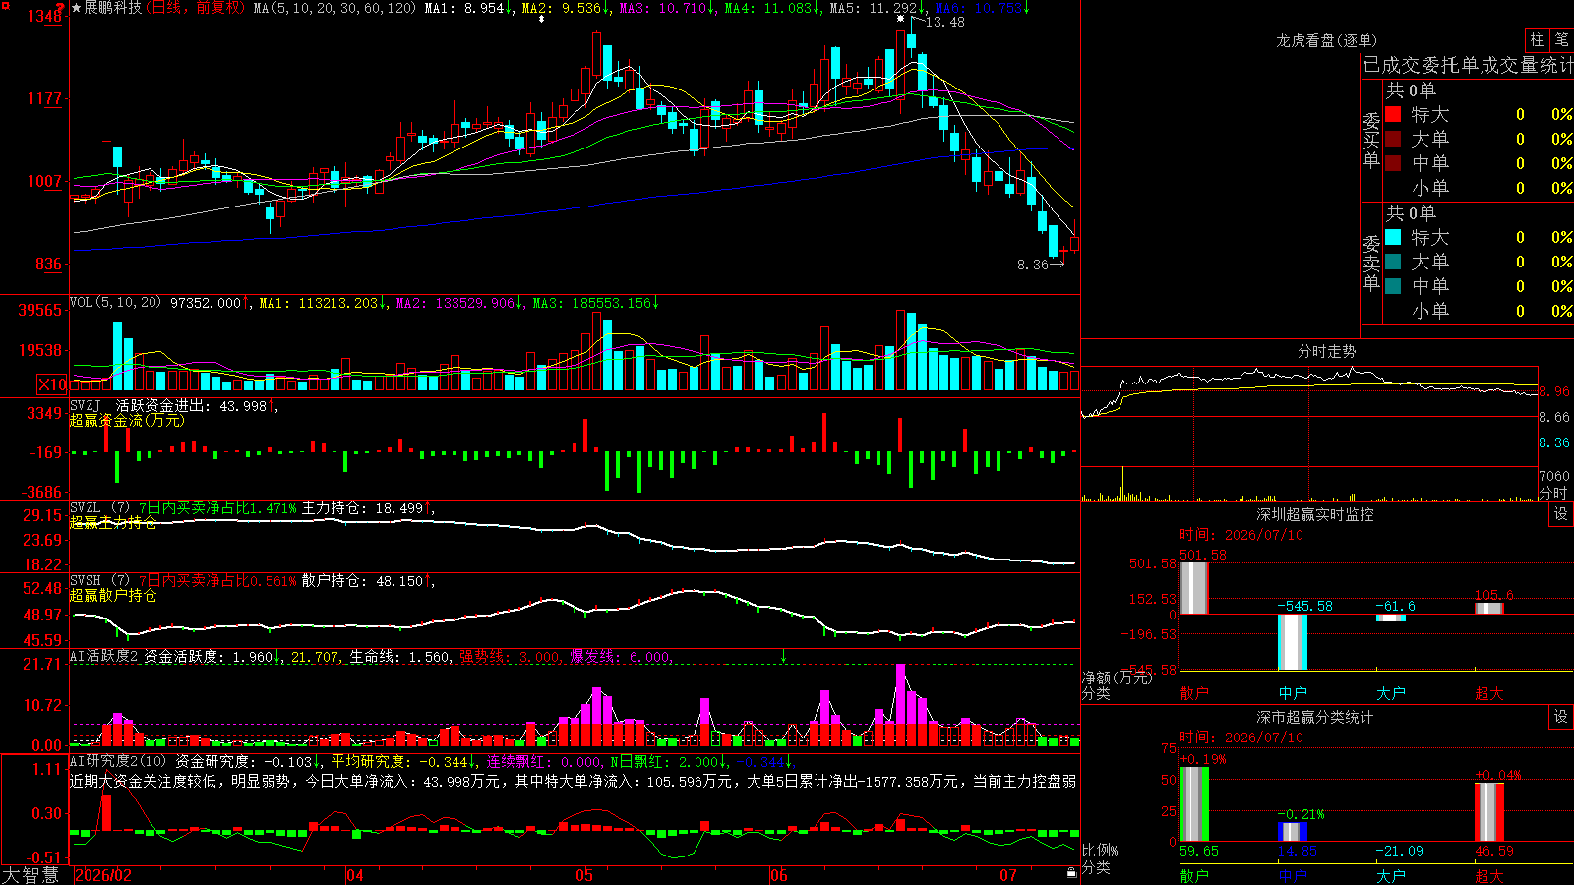Click the SVZL (7) indicator label
This screenshot has height=885, width=1574.
(99, 508)
